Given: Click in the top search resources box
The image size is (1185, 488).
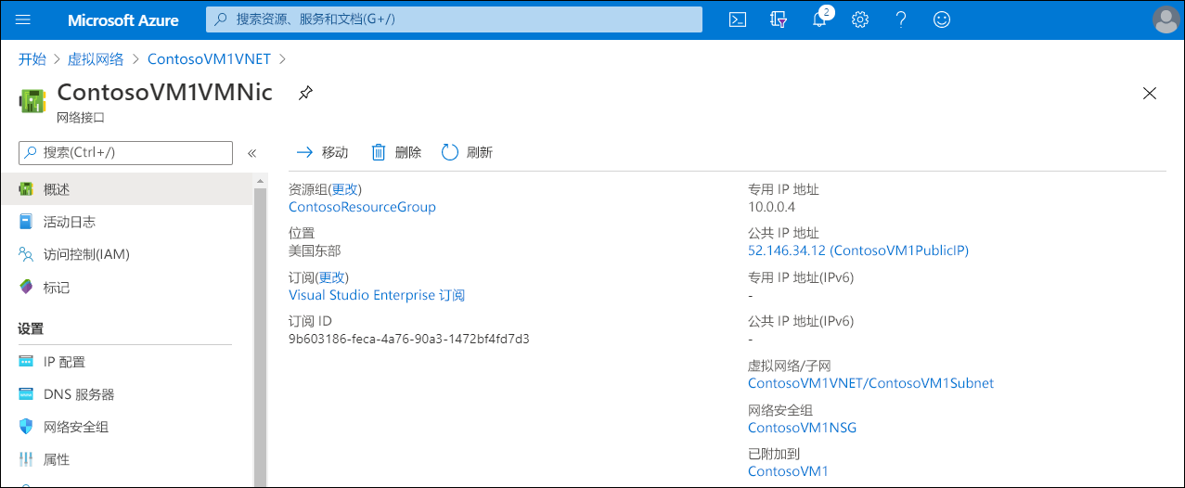Looking at the screenshot, I should click(454, 19).
